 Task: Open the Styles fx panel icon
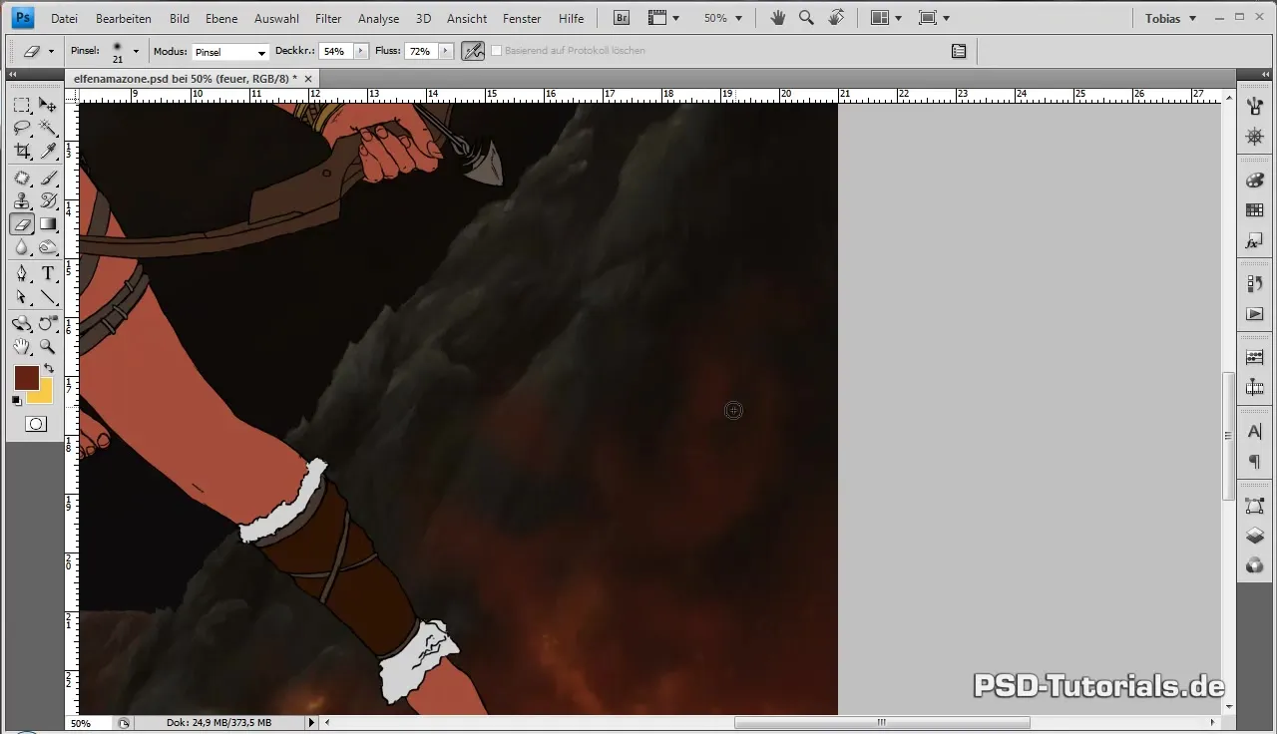pyautogui.click(x=1255, y=241)
